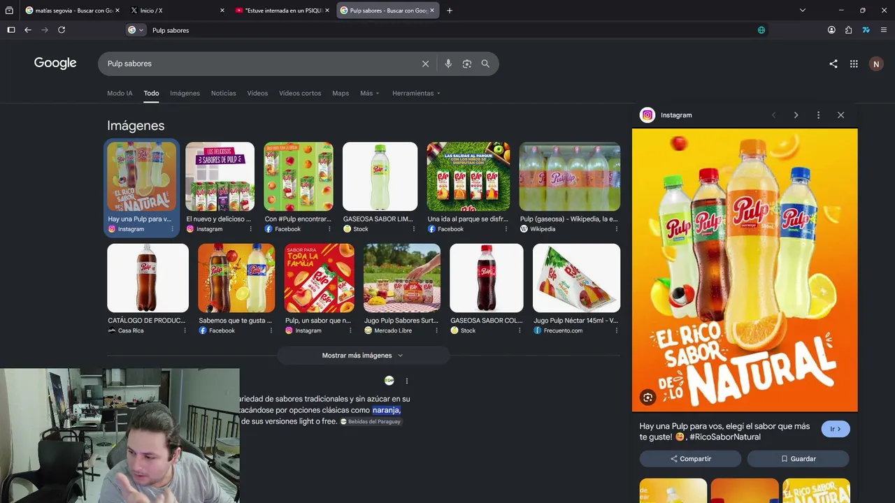Clear the Google search box text
Image resolution: width=895 pixels, height=503 pixels.
425,64
